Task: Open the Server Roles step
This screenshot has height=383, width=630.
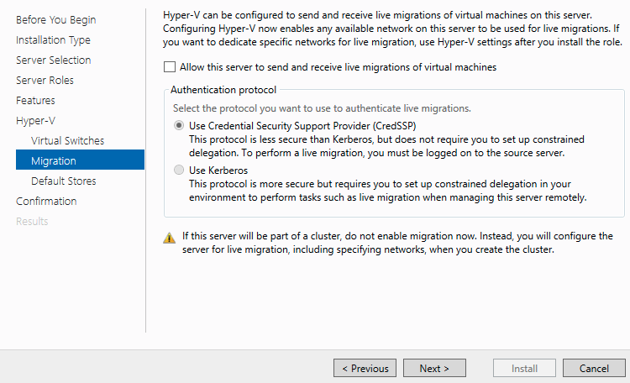Action: pos(45,80)
